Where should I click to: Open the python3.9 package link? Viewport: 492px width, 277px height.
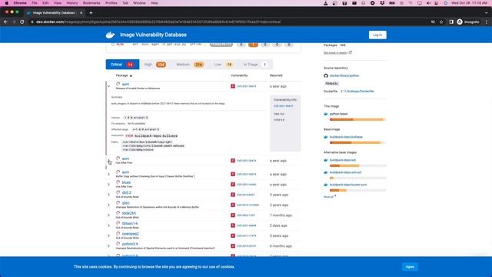coord(130,244)
